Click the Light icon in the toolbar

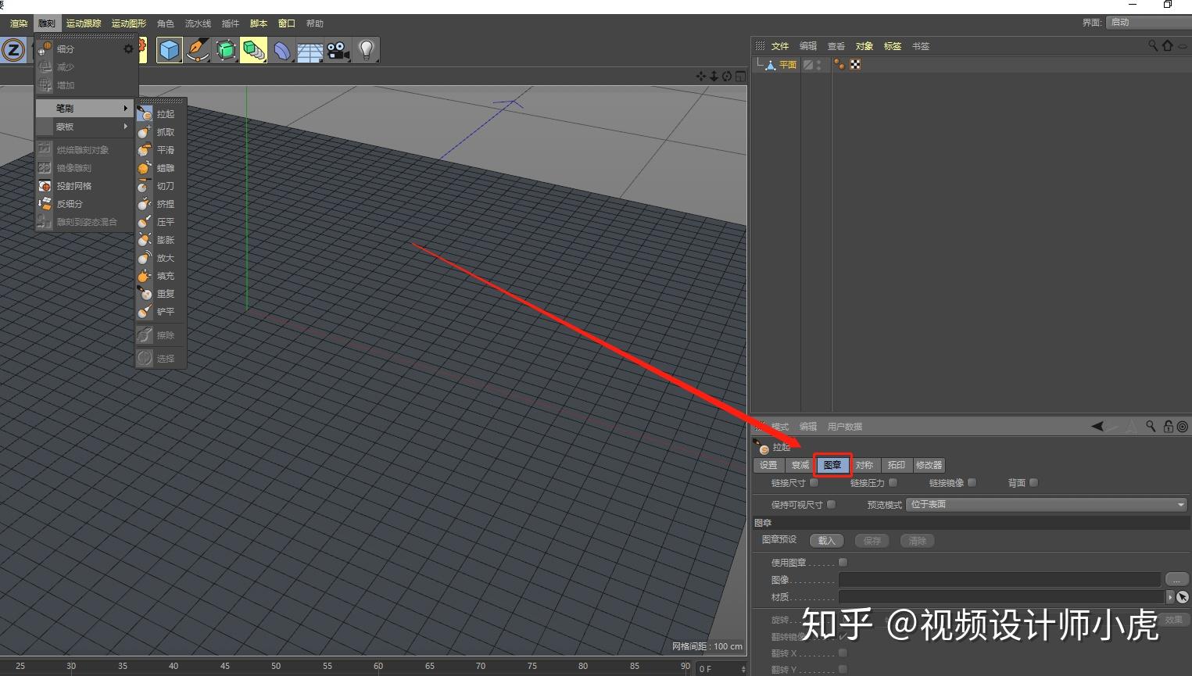point(366,49)
